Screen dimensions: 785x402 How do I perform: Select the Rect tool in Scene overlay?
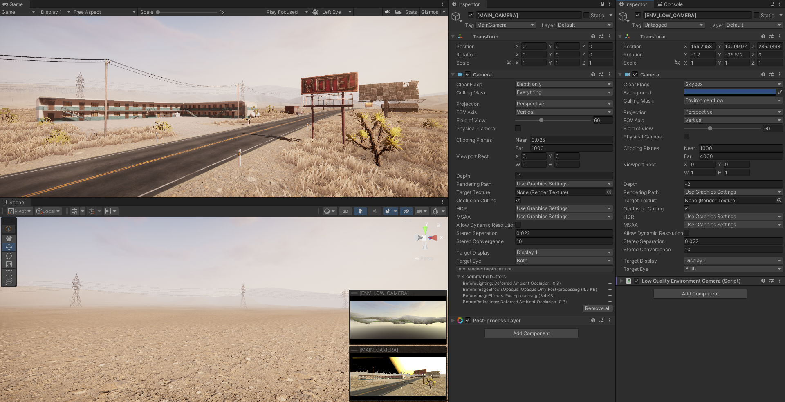tap(9, 273)
